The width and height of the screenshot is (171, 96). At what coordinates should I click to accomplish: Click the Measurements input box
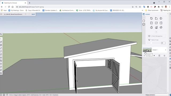162,95
